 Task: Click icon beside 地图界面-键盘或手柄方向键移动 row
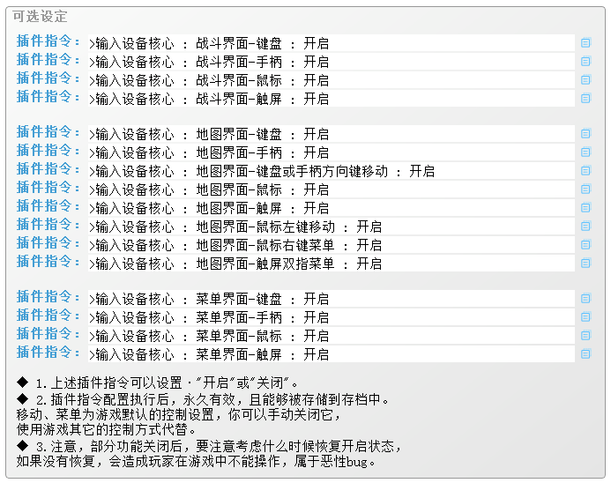tap(585, 171)
